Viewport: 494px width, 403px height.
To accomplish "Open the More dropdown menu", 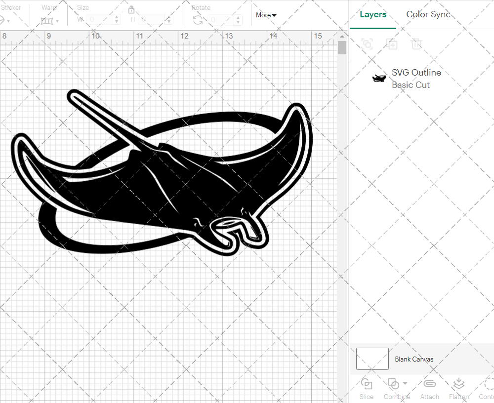I will (266, 15).
